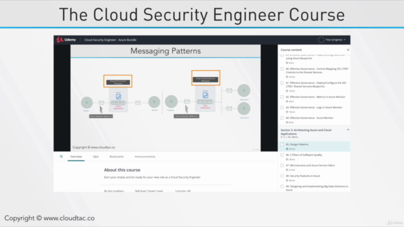The width and height of the screenshot is (404, 227).
Task: Check lecture 41 Deploy/Configure Shared Services Blueprints checkbox
Action: point(282,83)
